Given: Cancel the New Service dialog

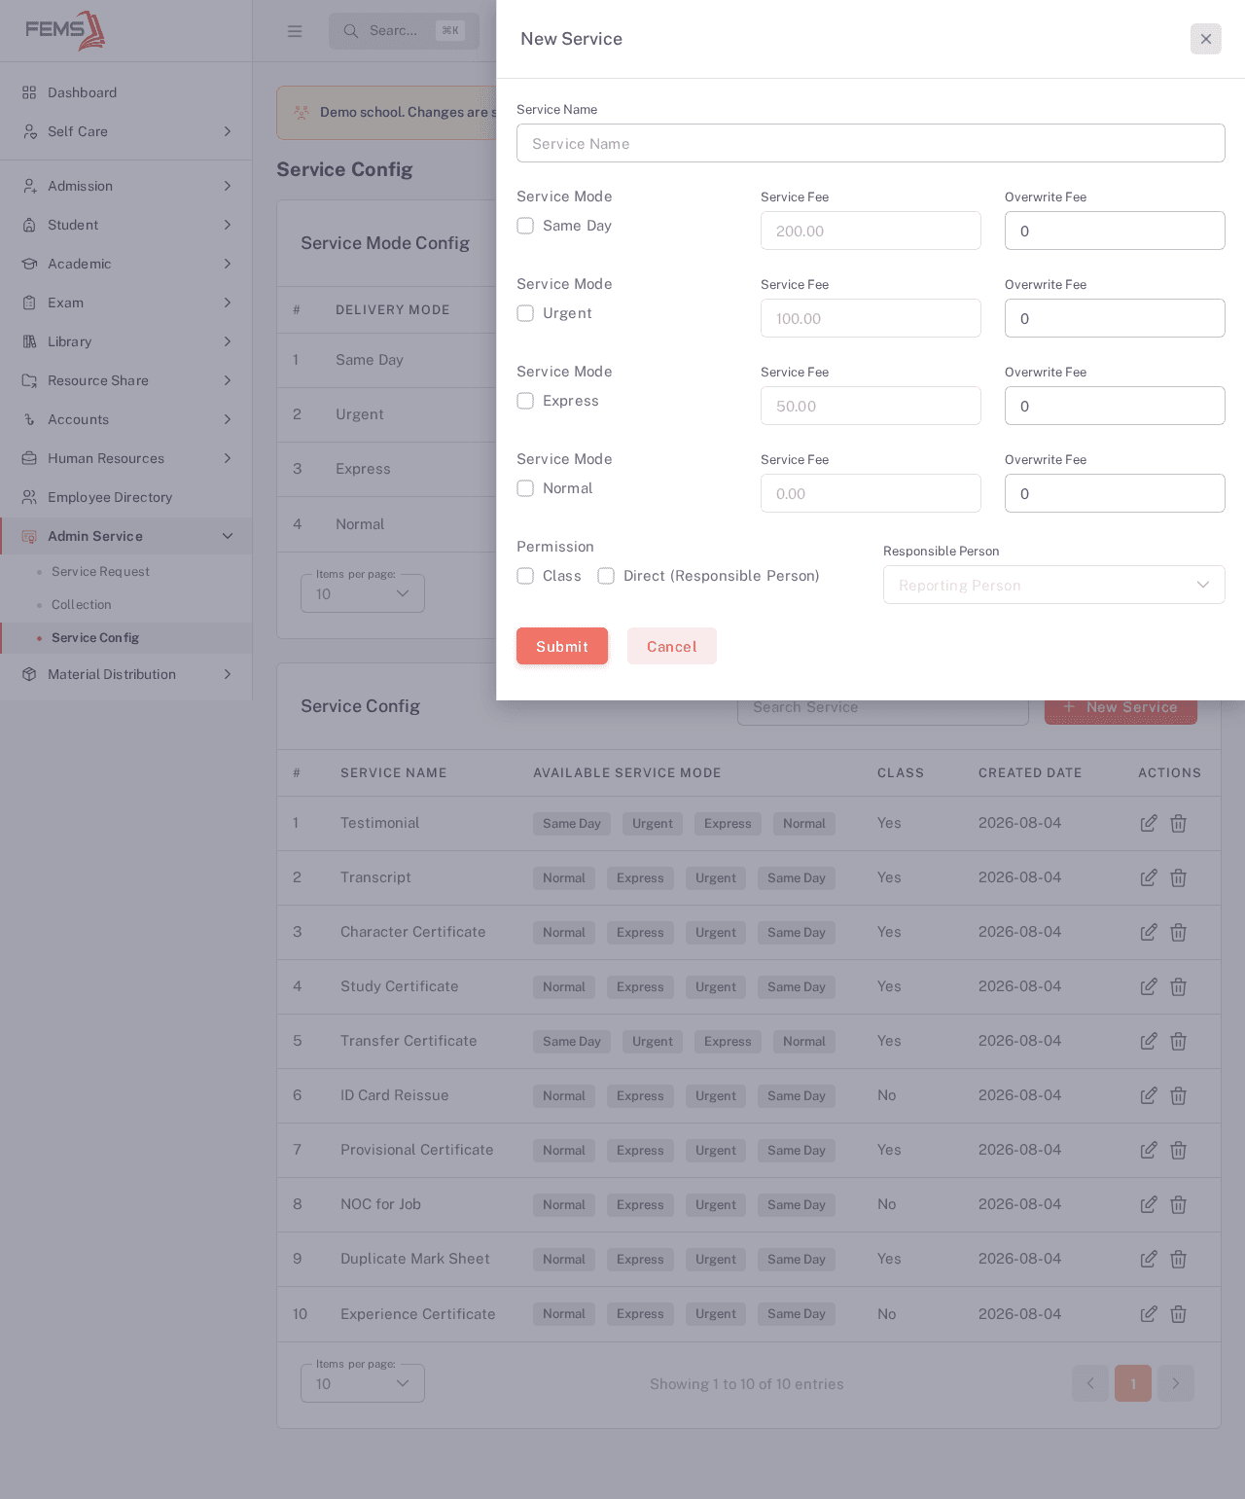Looking at the screenshot, I should tap(672, 646).
